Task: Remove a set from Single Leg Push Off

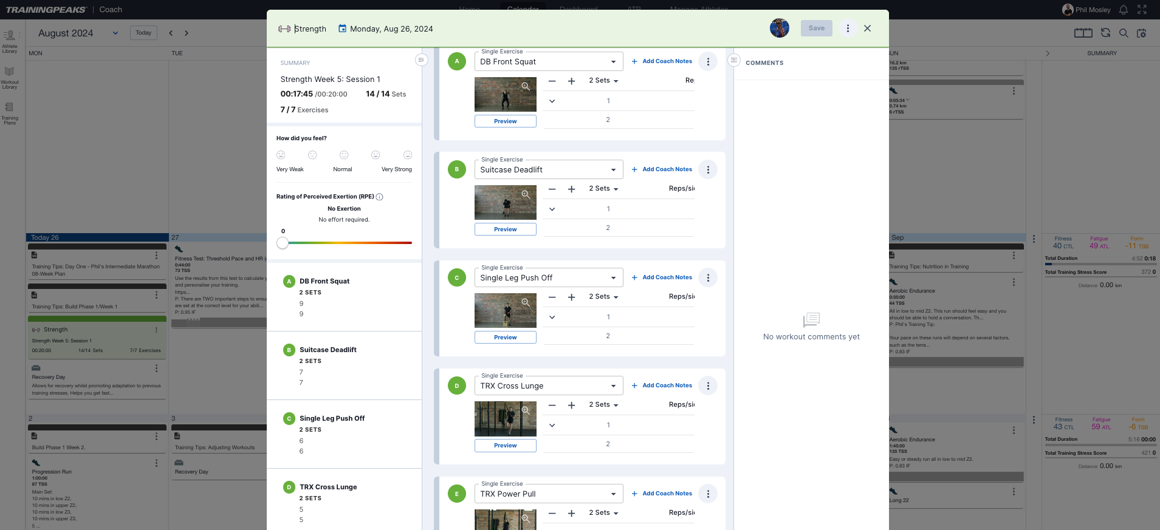Action: coord(552,297)
